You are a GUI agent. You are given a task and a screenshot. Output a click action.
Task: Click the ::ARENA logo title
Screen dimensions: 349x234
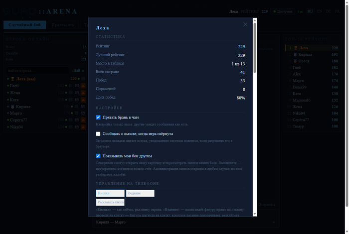pyautogui.click(x=58, y=11)
